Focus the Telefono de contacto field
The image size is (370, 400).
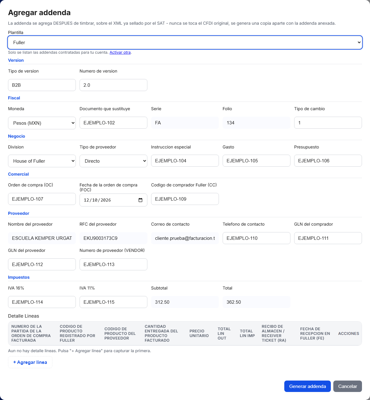coord(257,238)
